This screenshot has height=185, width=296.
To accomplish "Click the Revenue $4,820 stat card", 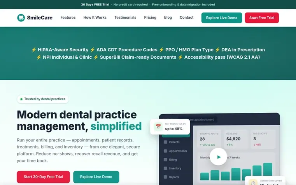I will [x=235, y=139].
